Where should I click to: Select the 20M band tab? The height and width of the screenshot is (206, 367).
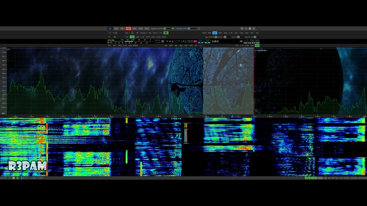click(x=225, y=33)
